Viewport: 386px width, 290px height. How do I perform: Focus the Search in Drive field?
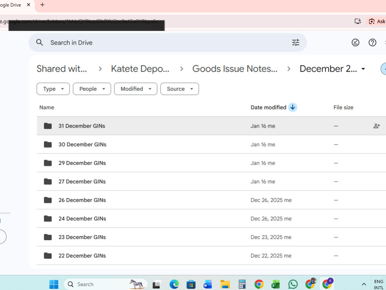(168, 43)
